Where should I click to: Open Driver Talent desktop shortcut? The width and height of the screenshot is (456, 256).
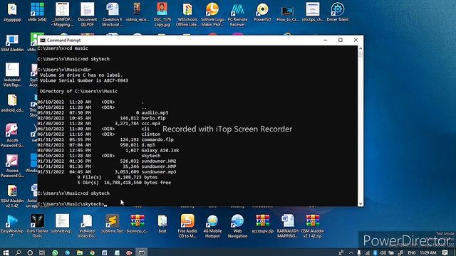tap(337, 12)
